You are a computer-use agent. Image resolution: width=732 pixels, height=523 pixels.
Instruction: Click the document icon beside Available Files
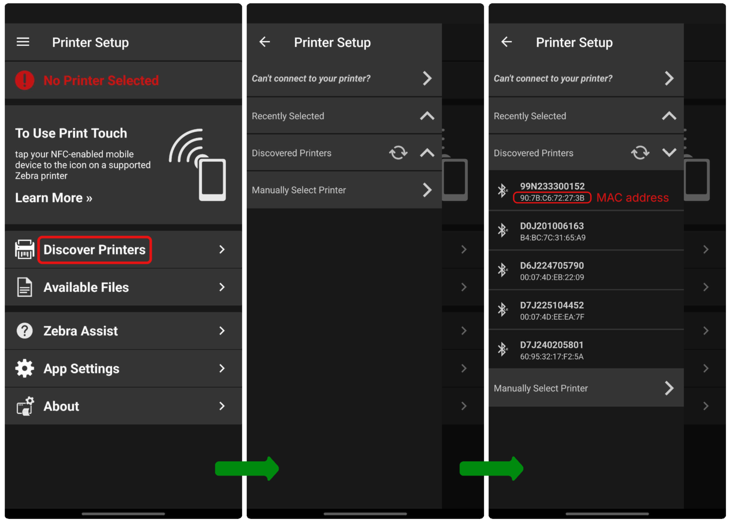click(x=24, y=287)
